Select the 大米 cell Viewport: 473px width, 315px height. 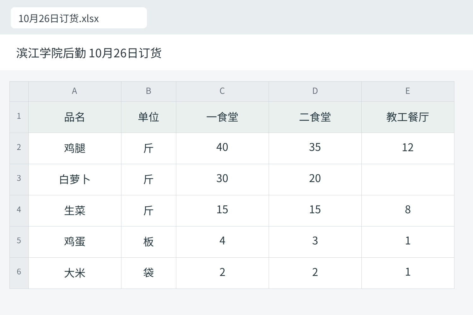tap(75, 273)
